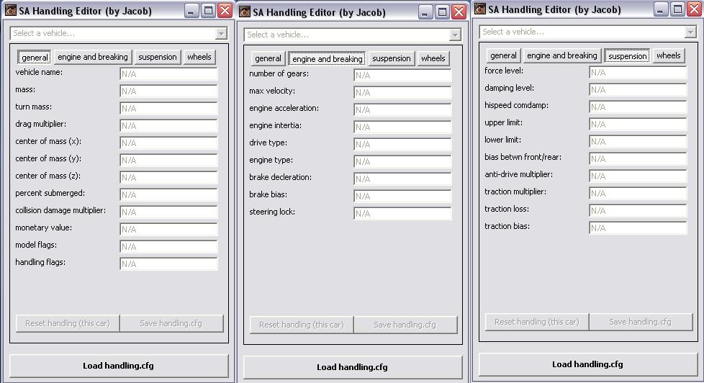The image size is (704, 383).
Task: Click the brake bias input field
Action: 402,196
